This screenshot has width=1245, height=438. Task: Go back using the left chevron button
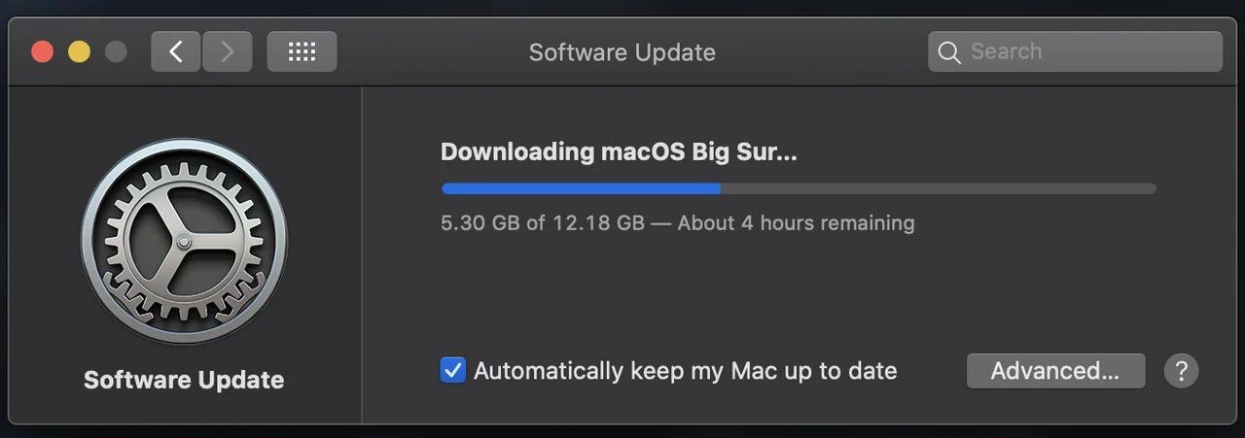[176, 51]
